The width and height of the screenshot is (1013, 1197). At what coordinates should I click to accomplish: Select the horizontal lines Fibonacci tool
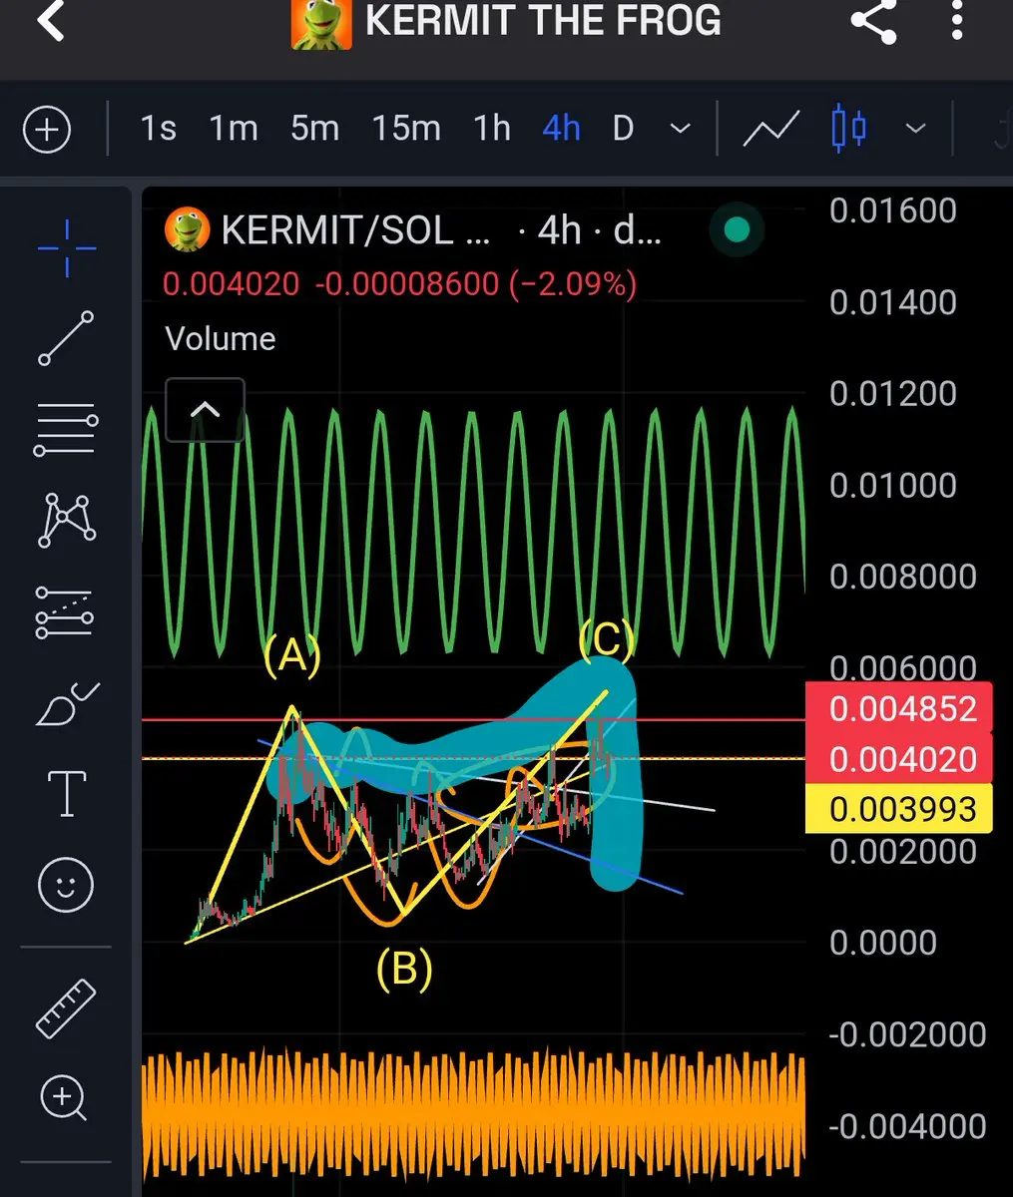click(x=66, y=430)
